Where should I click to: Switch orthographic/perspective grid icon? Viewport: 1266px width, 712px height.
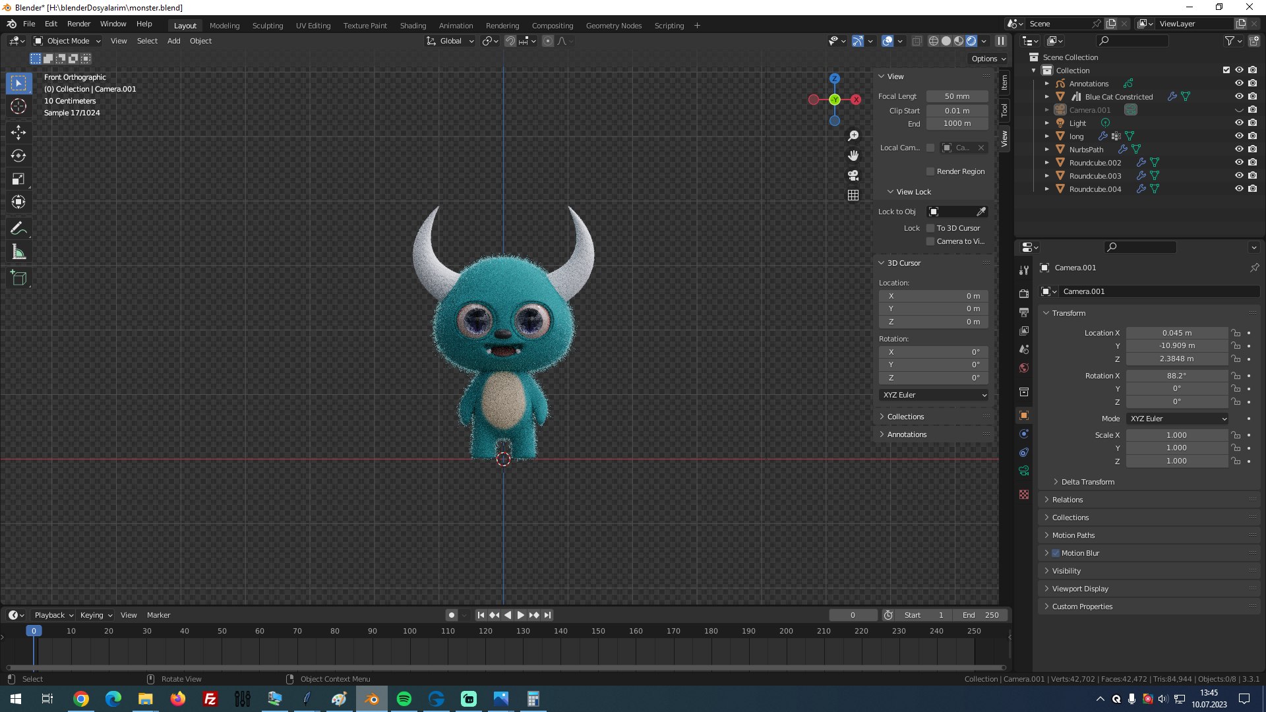tap(853, 195)
